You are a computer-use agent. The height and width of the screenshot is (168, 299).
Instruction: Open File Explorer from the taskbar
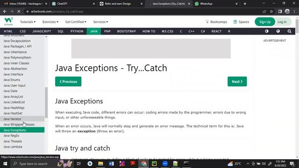(100, 164)
